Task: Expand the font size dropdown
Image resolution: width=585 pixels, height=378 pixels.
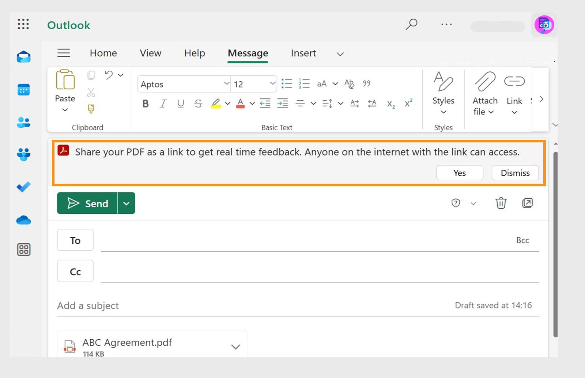Action: [x=273, y=84]
